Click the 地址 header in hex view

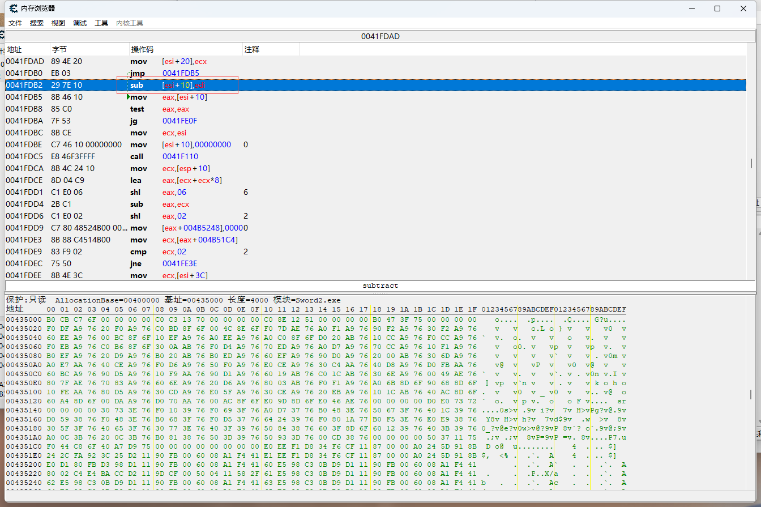pyautogui.click(x=15, y=309)
